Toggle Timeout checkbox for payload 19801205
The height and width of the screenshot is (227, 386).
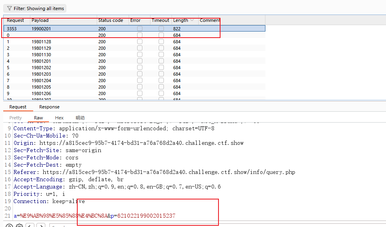point(161,87)
